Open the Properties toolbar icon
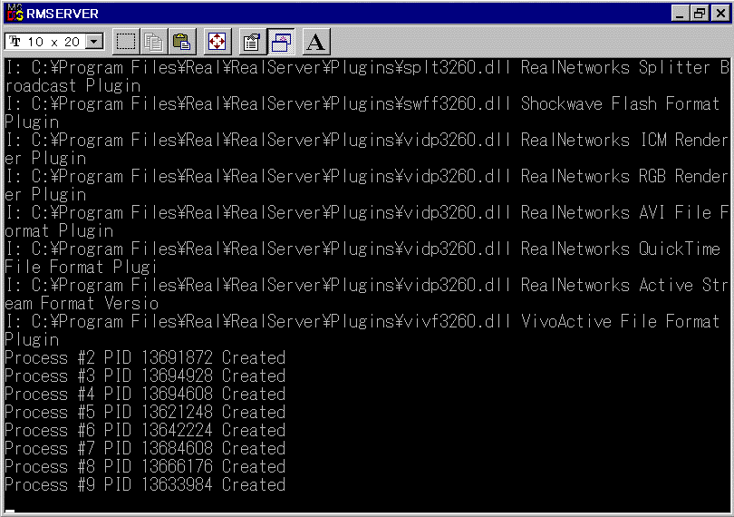This screenshot has height=517, width=734. pyautogui.click(x=252, y=42)
